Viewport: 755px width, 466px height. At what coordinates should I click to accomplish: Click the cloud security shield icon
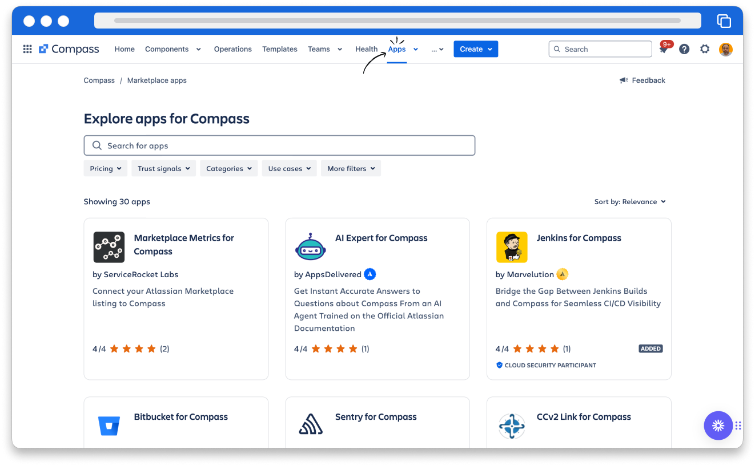click(x=499, y=365)
